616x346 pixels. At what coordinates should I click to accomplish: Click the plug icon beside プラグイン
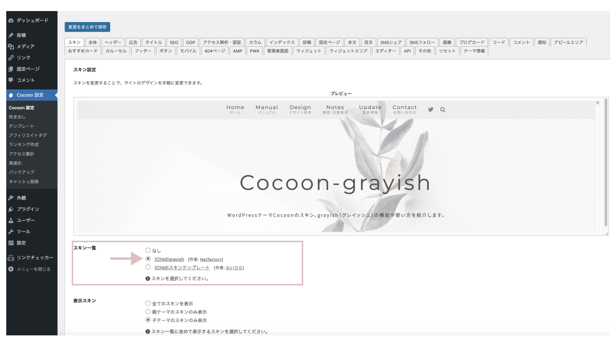(11, 209)
